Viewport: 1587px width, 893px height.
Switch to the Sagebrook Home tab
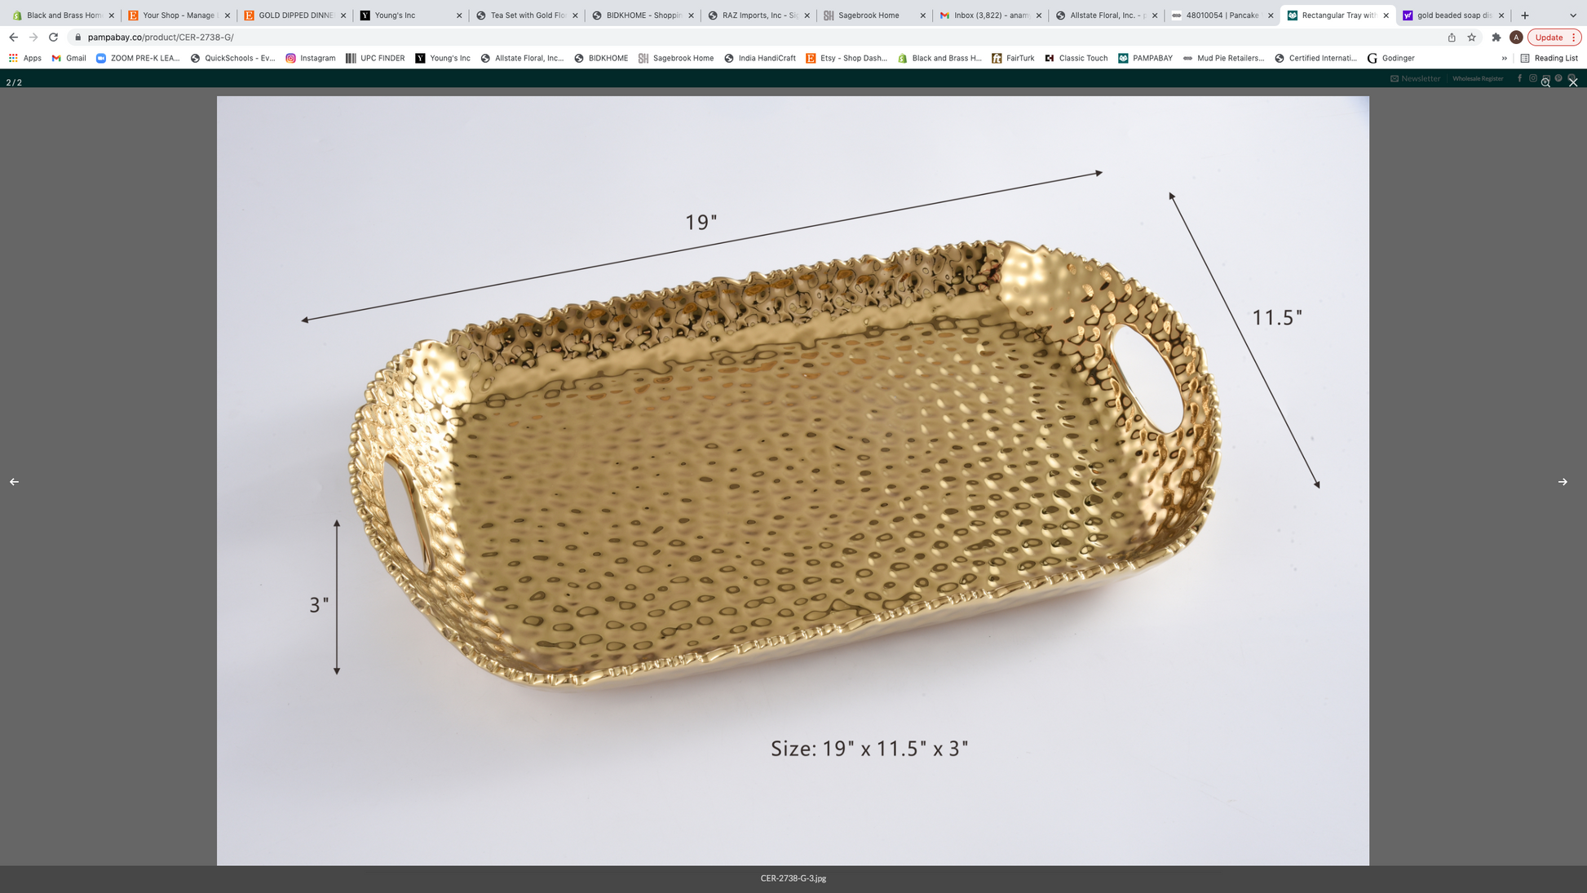pos(869,15)
